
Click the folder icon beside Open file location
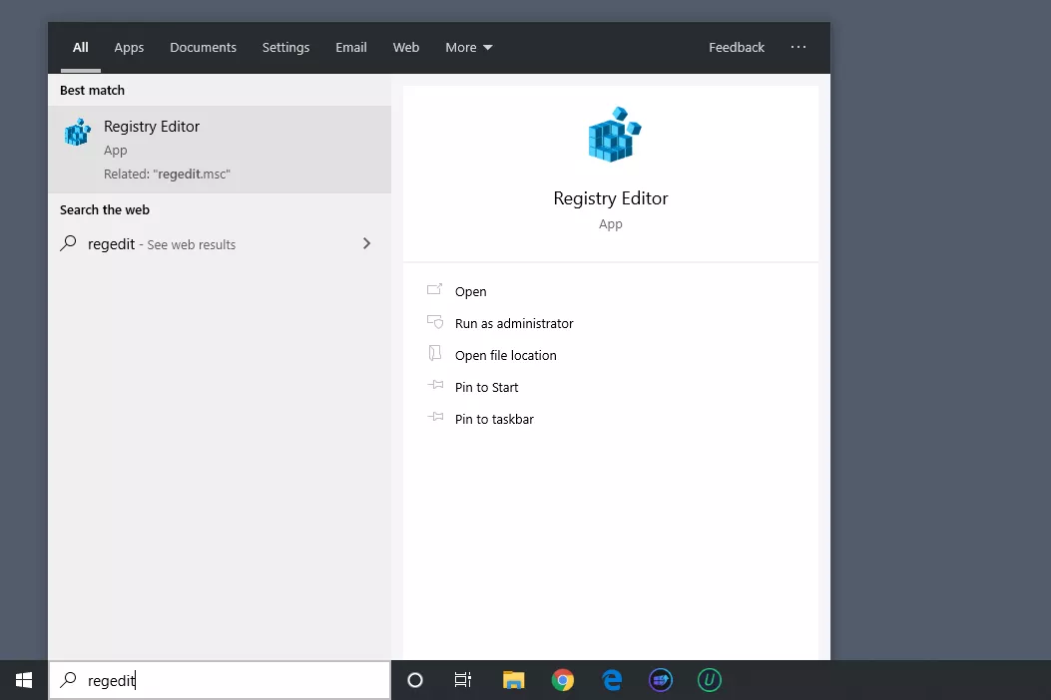pos(435,353)
